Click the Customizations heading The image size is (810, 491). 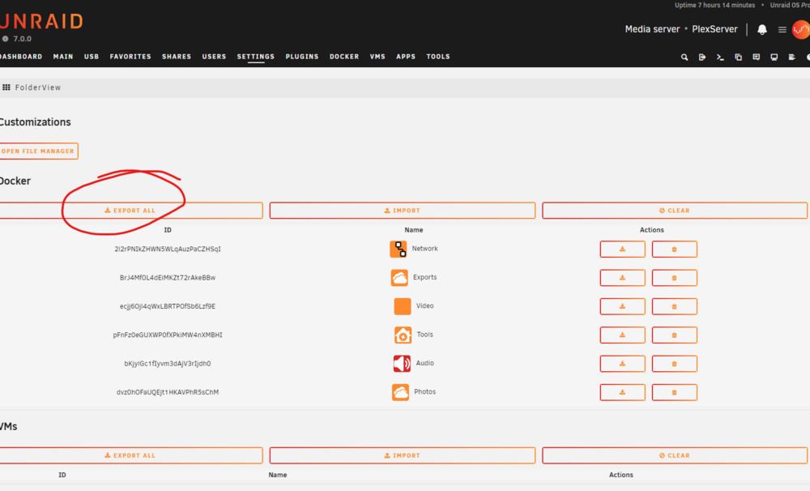point(35,122)
